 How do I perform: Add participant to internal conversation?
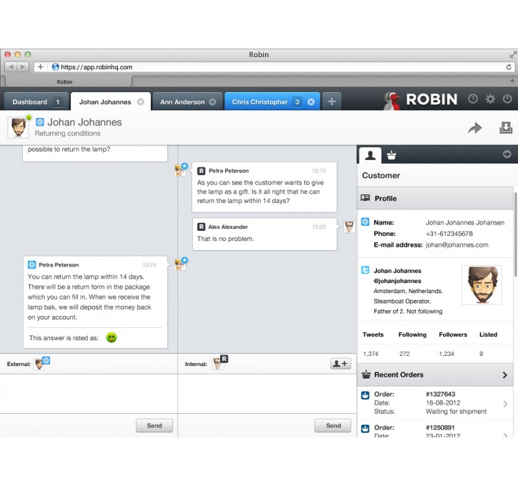pyautogui.click(x=340, y=364)
